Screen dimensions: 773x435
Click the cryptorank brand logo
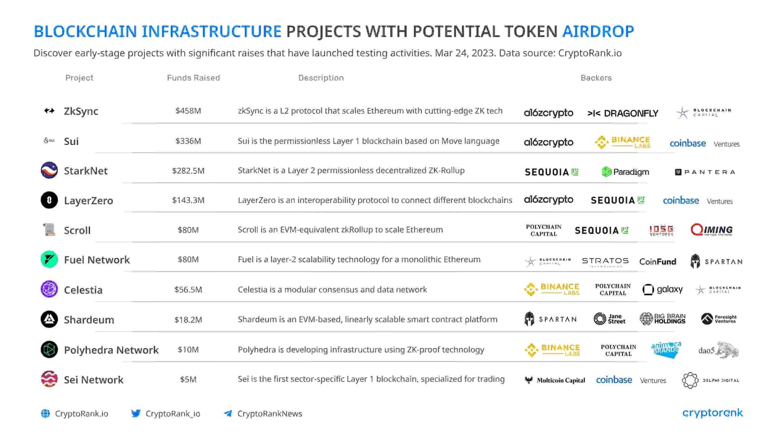pyautogui.click(x=712, y=413)
